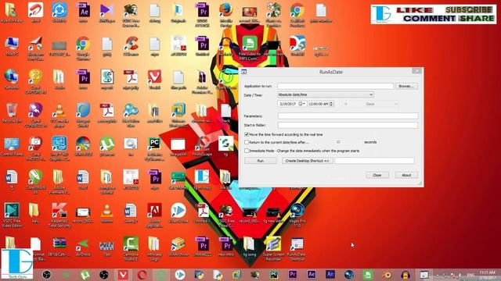Open the calendar picker on the date field
The height and width of the screenshot is (281, 501).
coord(301,104)
